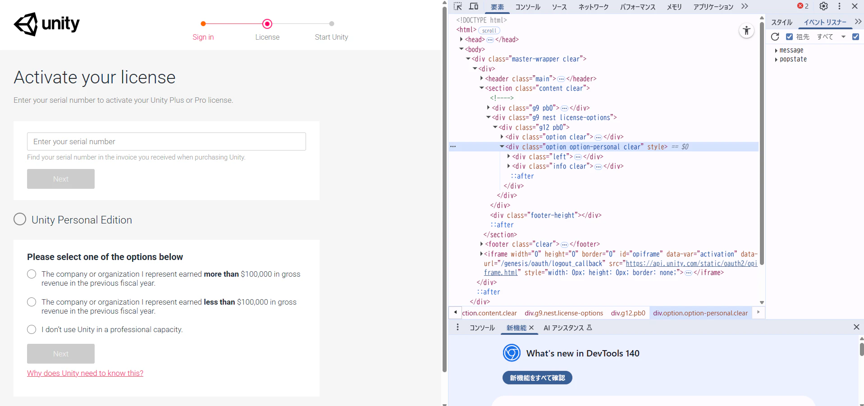Click the Sign in step dot

point(203,23)
